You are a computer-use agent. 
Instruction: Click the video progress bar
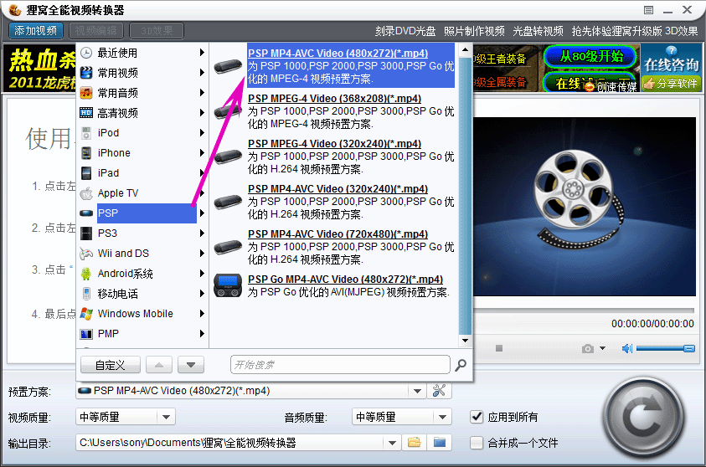[x=584, y=310]
